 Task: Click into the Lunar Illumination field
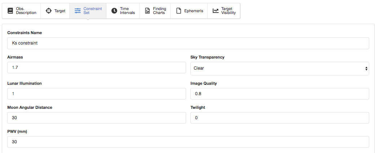(x=96, y=94)
